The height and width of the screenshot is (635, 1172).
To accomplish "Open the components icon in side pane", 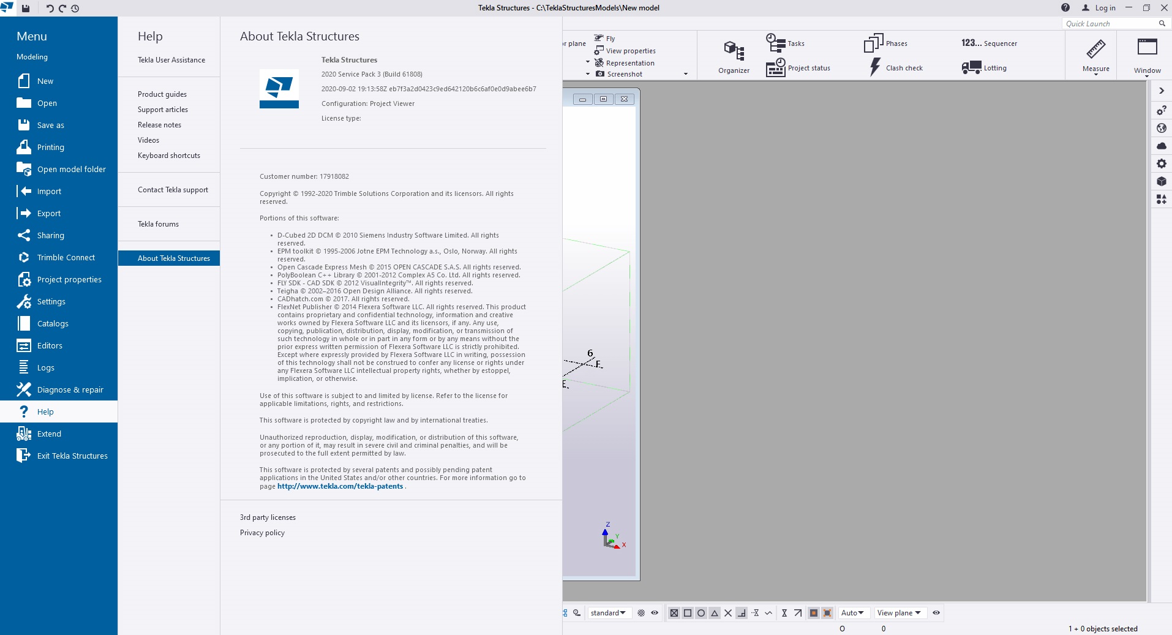I will [x=1161, y=199].
